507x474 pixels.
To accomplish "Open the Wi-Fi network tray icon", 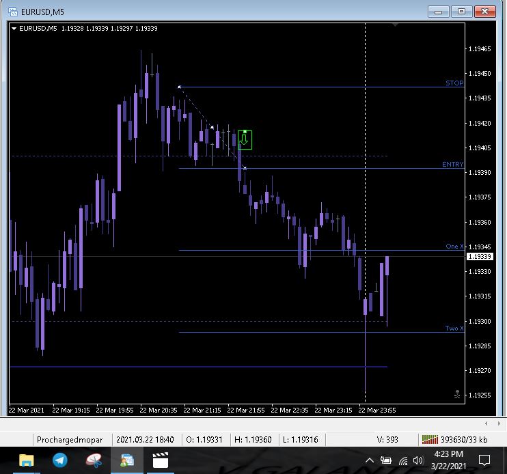I will [403, 461].
